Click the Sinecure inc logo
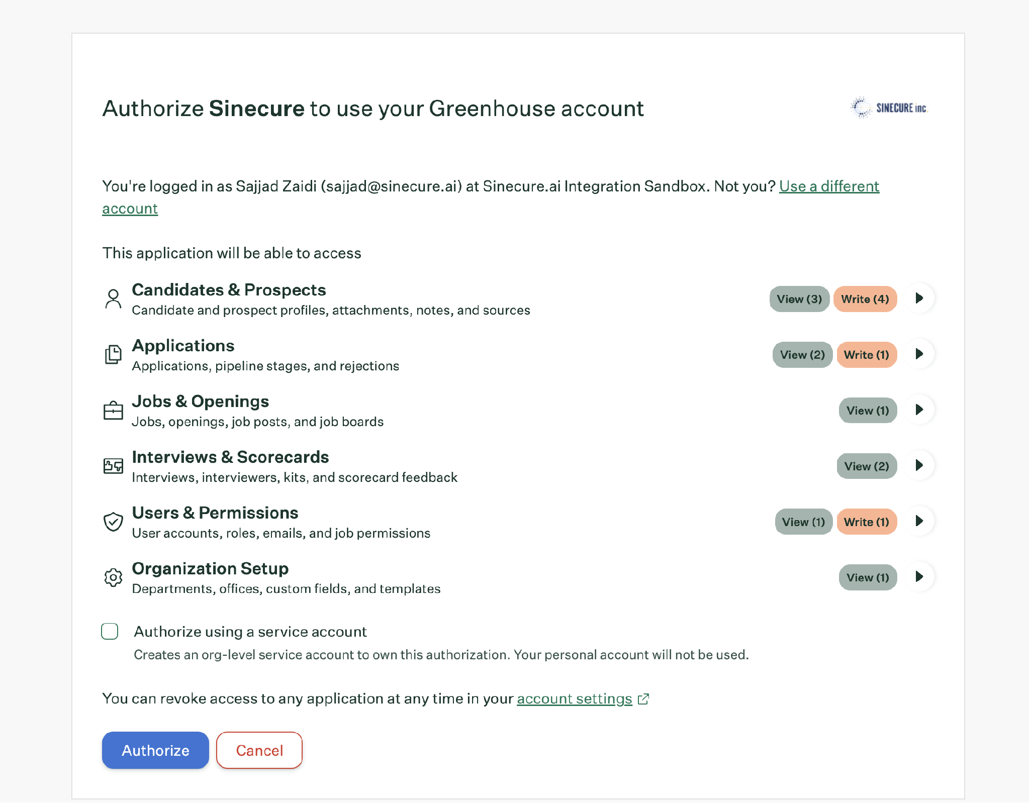 tap(888, 108)
